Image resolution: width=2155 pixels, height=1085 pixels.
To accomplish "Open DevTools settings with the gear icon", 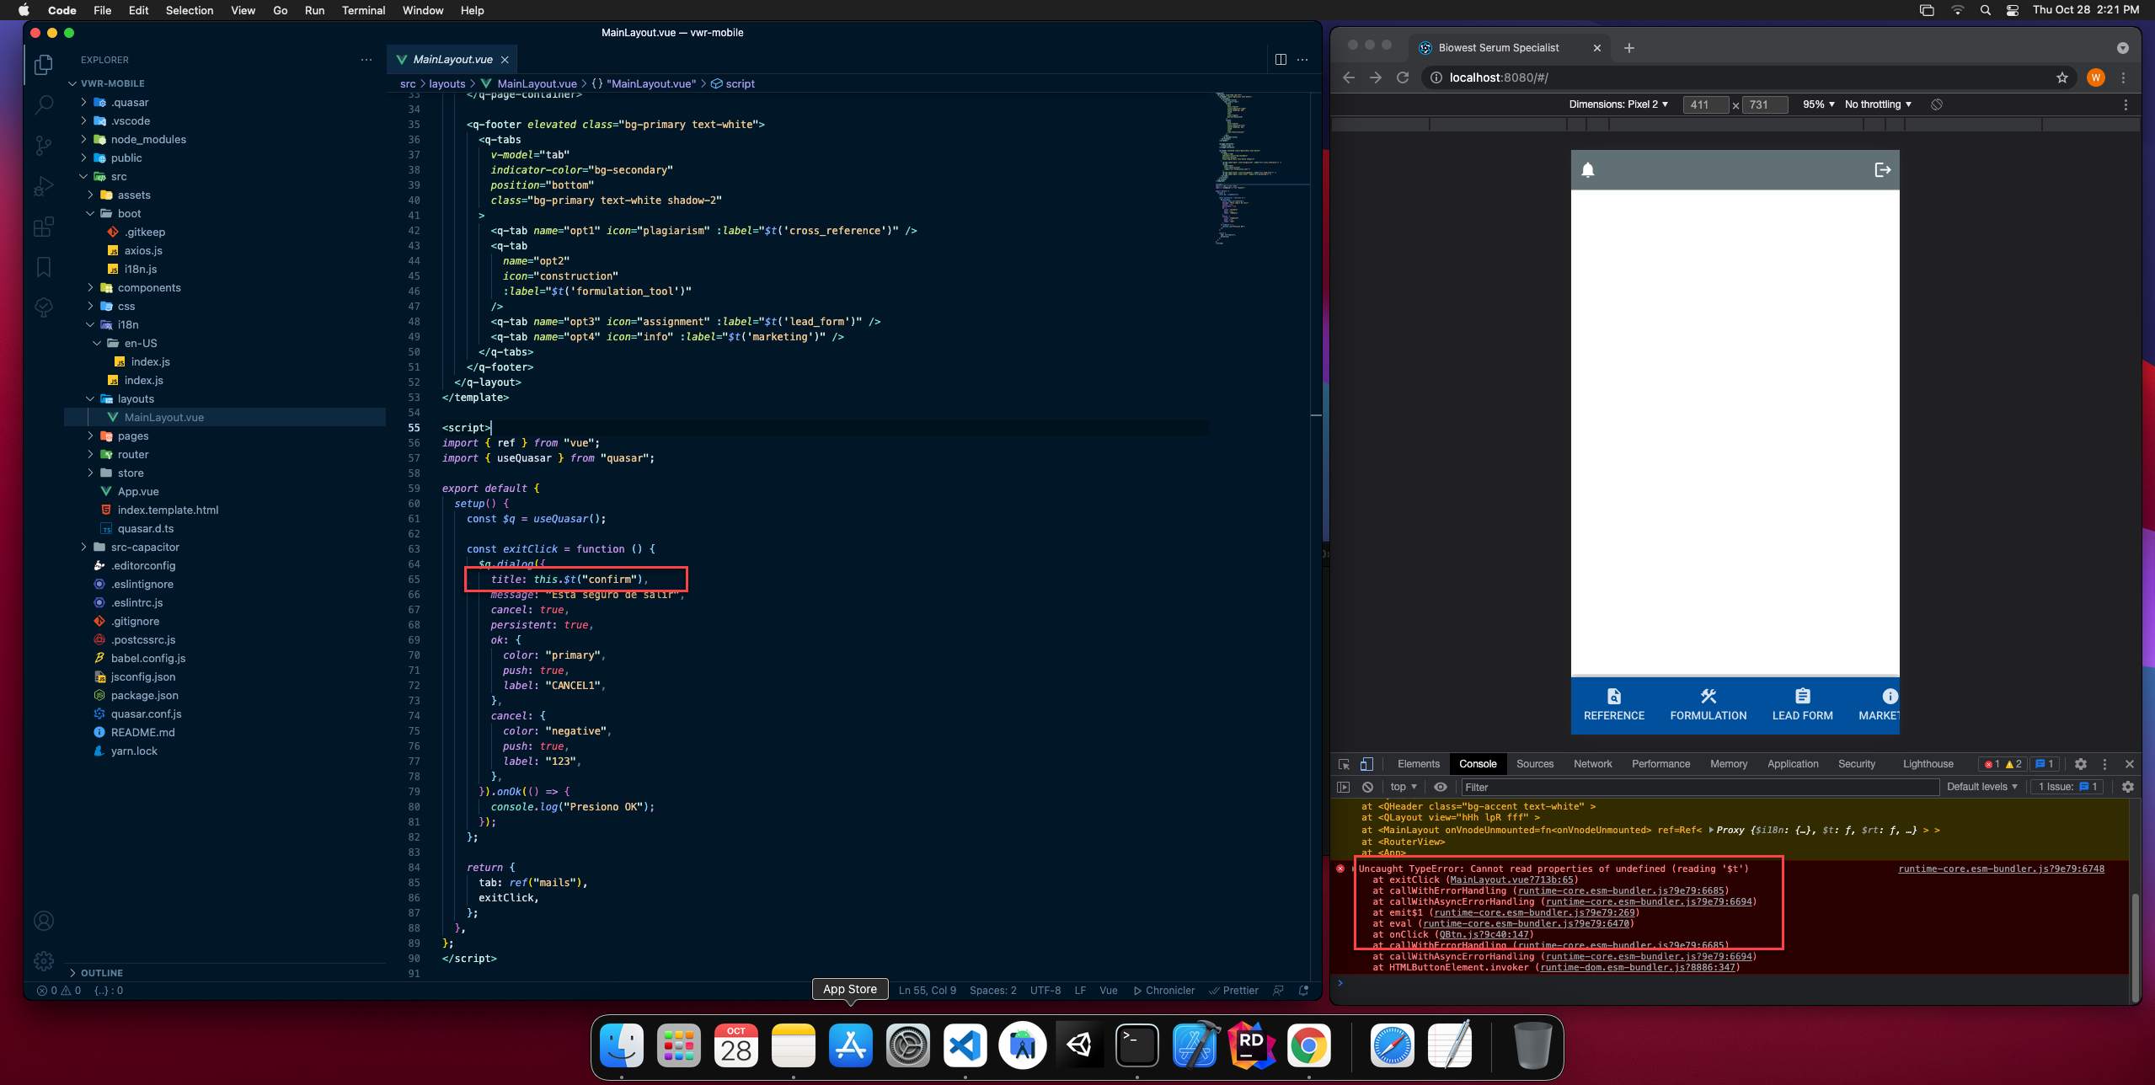I will (2081, 764).
